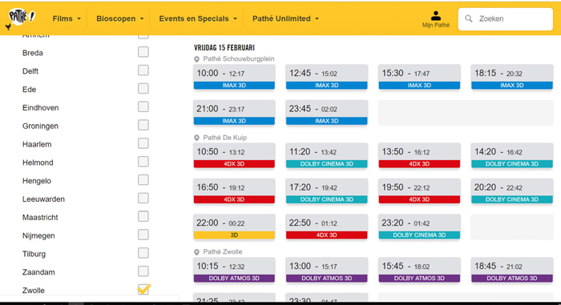The height and width of the screenshot is (305, 561).
Task: Open the Mijn Pathé account icon
Action: [x=435, y=16]
